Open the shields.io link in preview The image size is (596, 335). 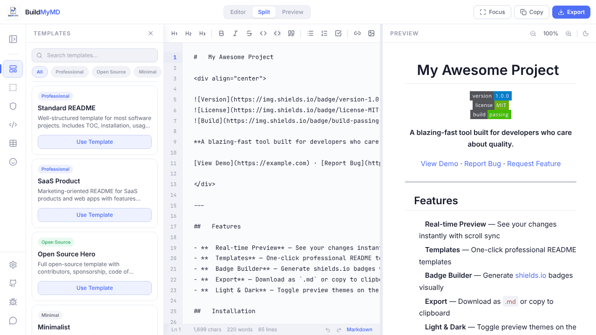point(531,275)
